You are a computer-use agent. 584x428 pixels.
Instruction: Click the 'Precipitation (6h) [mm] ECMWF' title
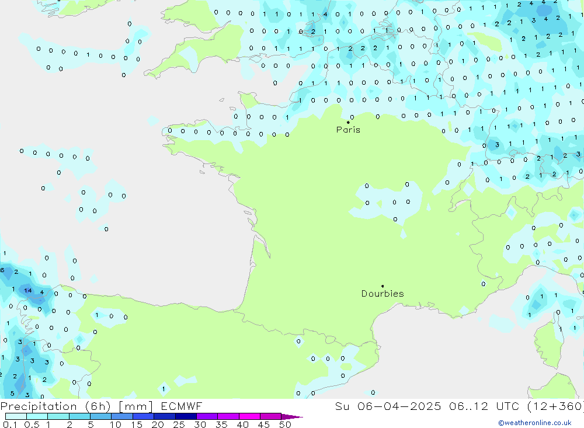pos(101,406)
